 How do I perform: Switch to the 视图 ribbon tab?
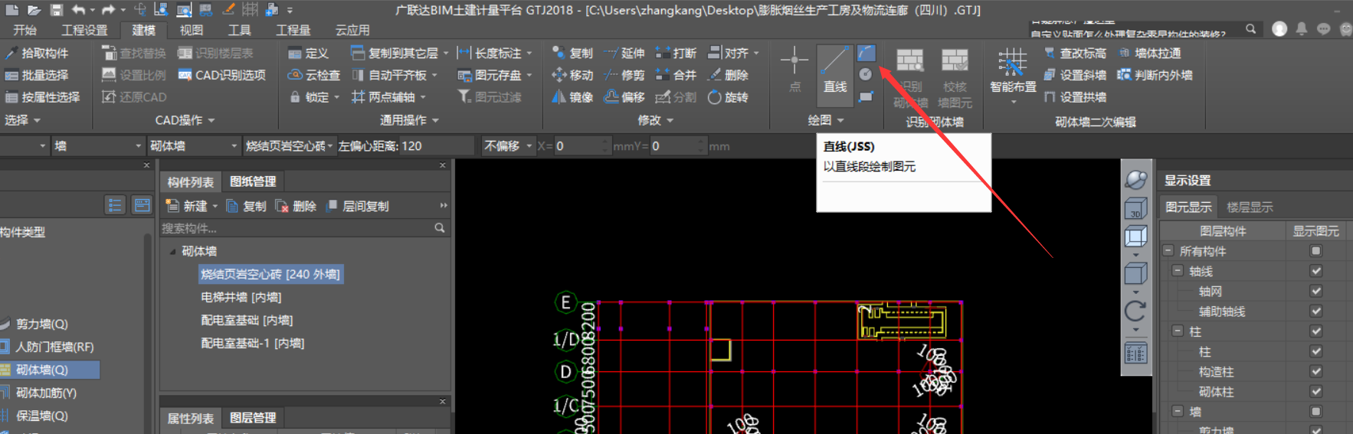192,30
